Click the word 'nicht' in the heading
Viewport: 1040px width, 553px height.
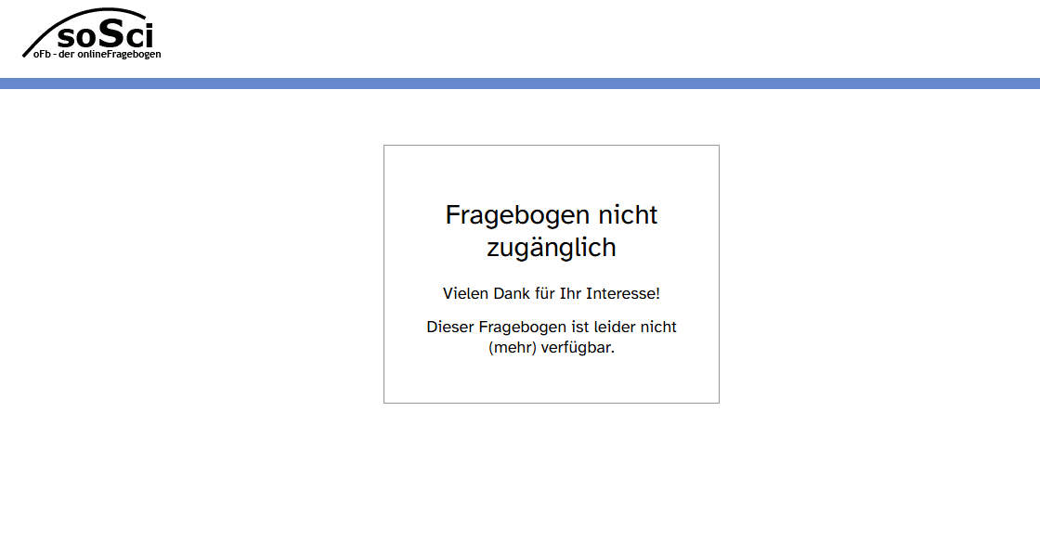(x=628, y=214)
